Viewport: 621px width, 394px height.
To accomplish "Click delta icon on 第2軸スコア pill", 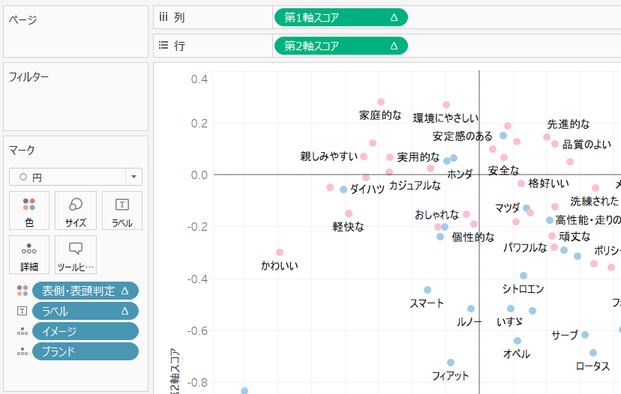I will pyautogui.click(x=394, y=46).
